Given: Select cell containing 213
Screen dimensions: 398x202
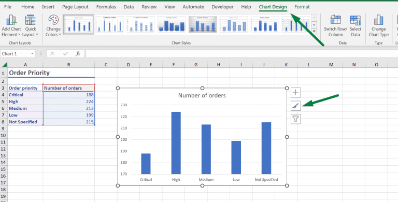Looking at the screenshot, I should point(69,108).
